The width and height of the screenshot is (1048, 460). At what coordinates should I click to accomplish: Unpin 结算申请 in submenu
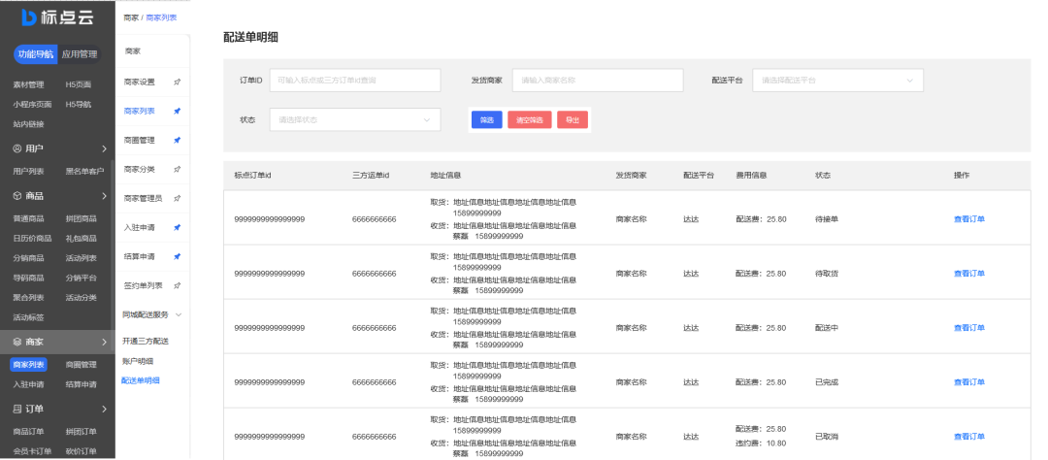tap(178, 257)
